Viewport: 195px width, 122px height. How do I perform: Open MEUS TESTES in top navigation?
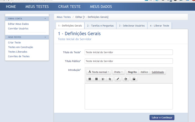[37, 7]
